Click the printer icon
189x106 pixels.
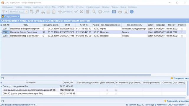click(x=120, y=12)
